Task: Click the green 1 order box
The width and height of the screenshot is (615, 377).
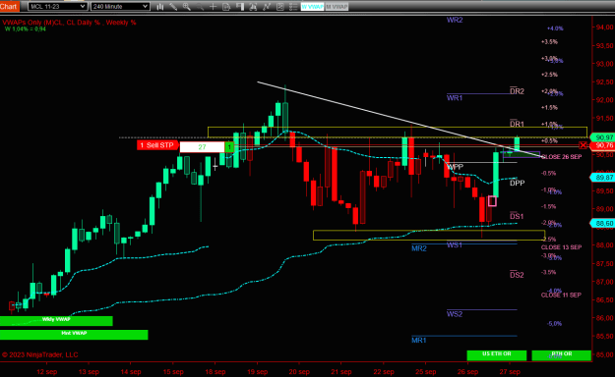Action: [229, 147]
